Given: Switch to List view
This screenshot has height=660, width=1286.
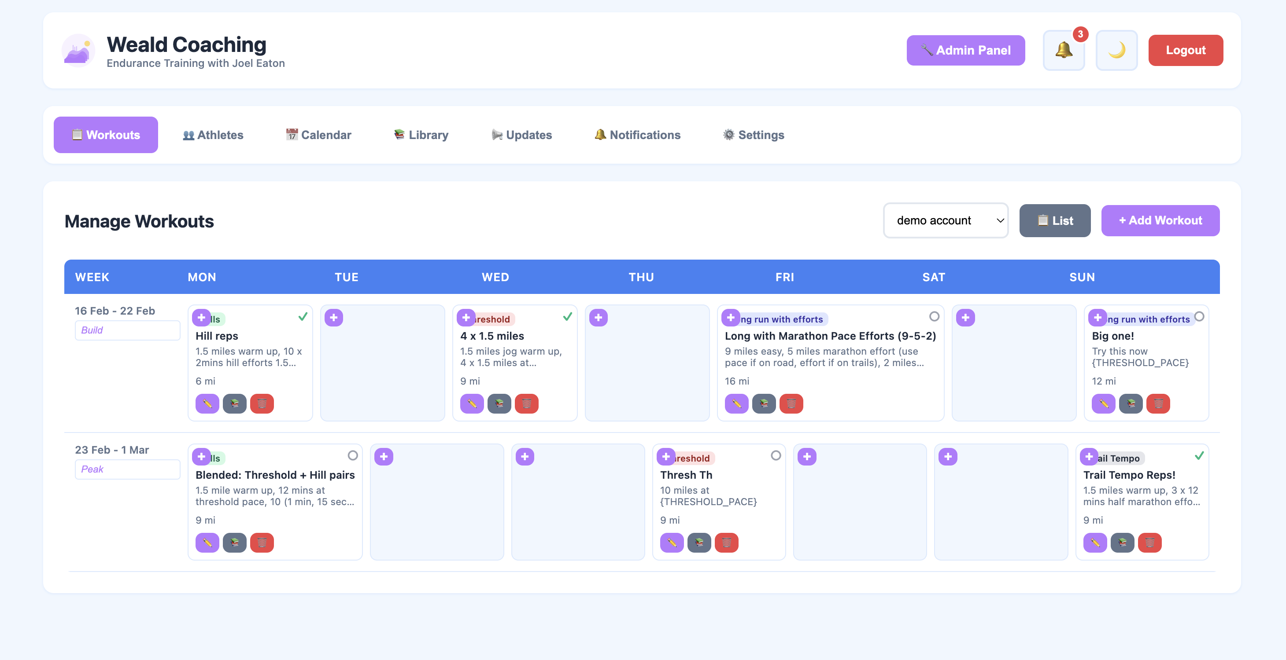Looking at the screenshot, I should 1055,220.
